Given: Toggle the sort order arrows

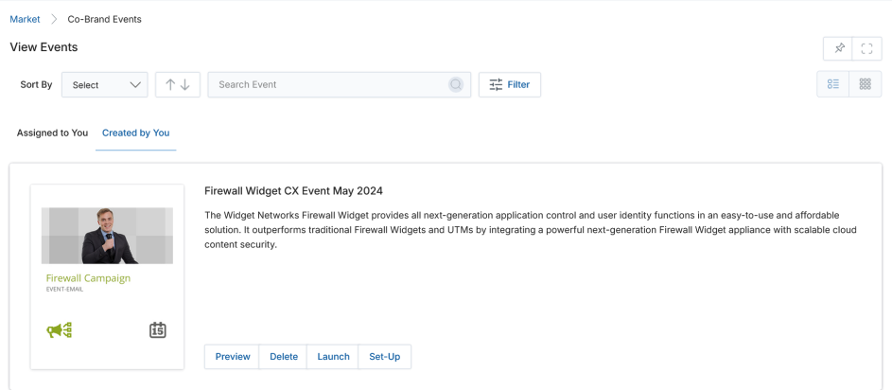Looking at the screenshot, I should [178, 85].
